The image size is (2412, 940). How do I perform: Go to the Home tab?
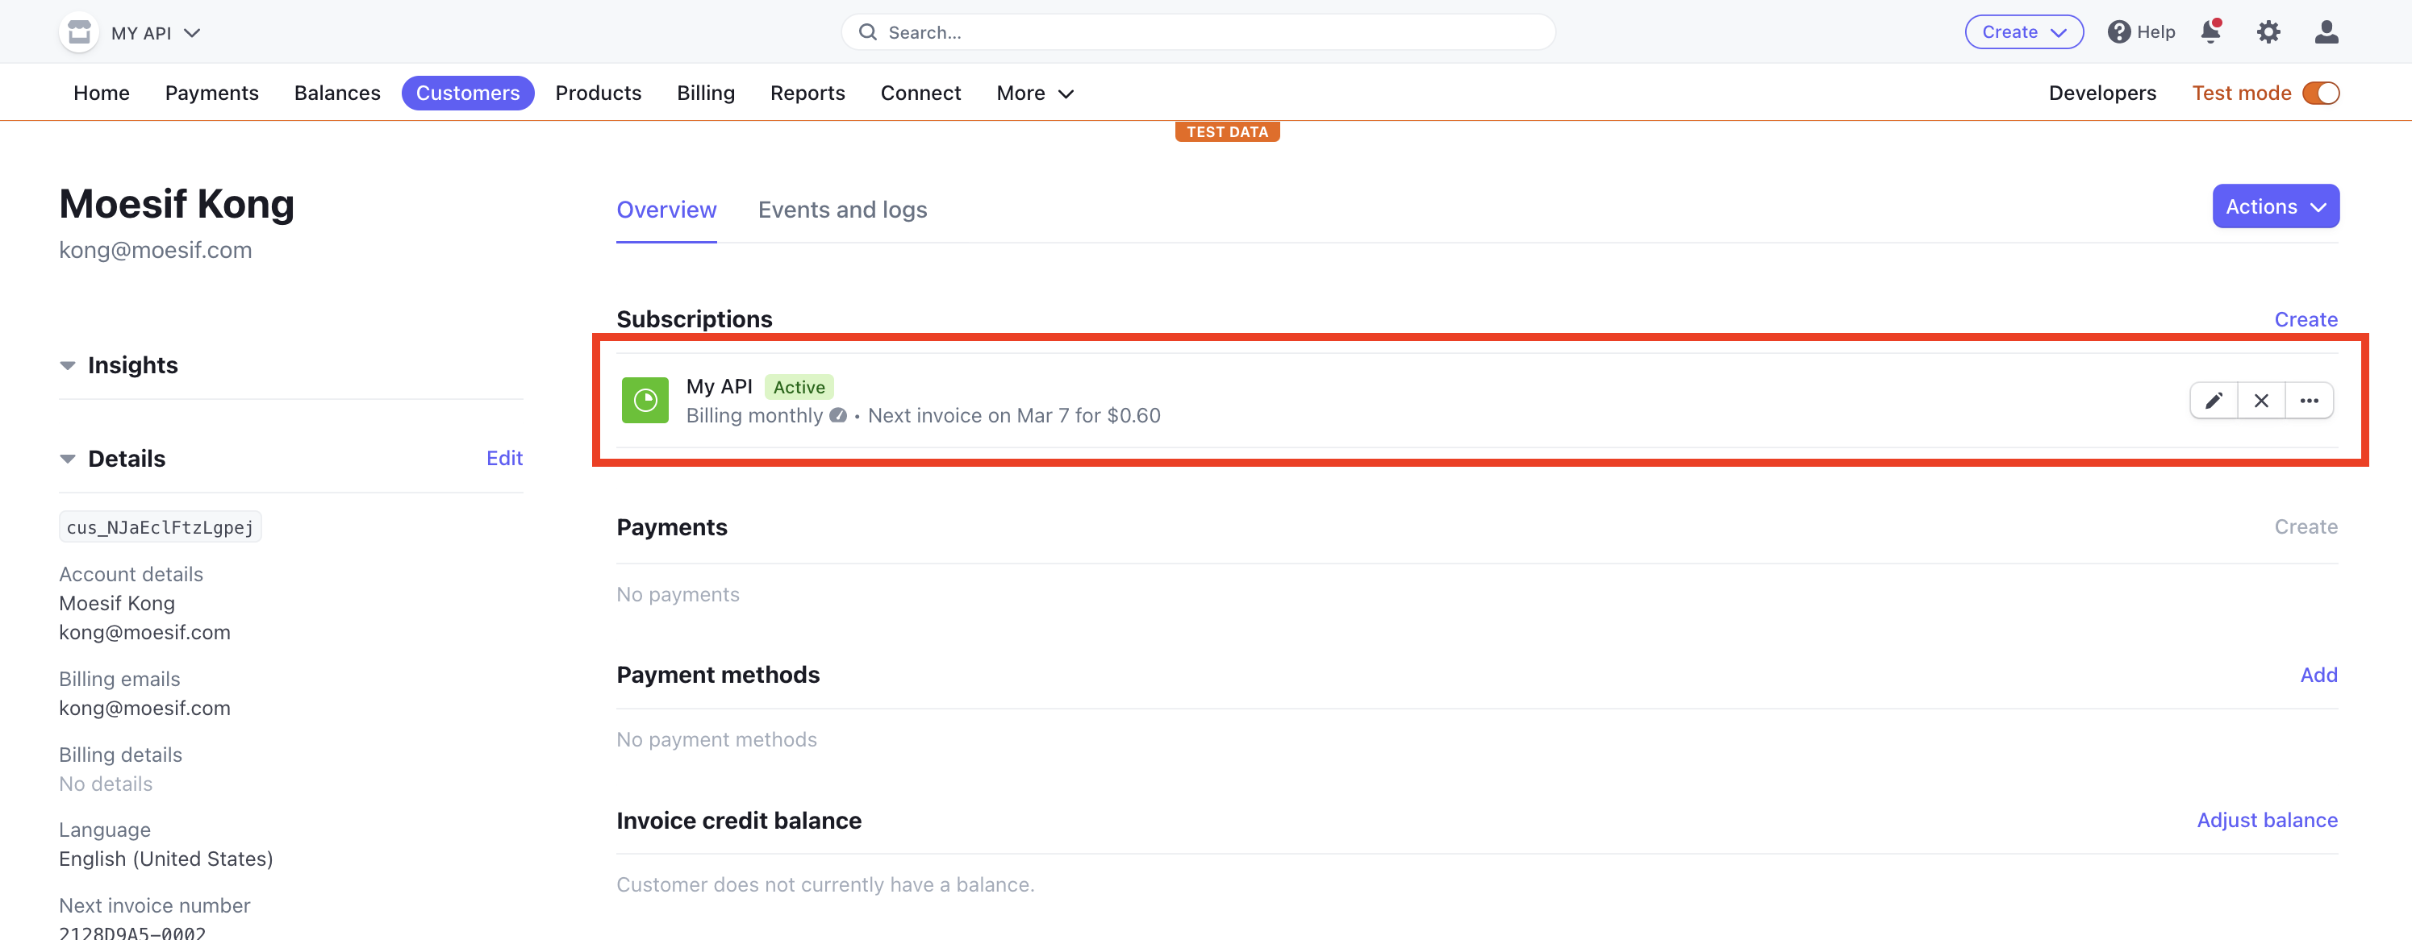tap(101, 93)
